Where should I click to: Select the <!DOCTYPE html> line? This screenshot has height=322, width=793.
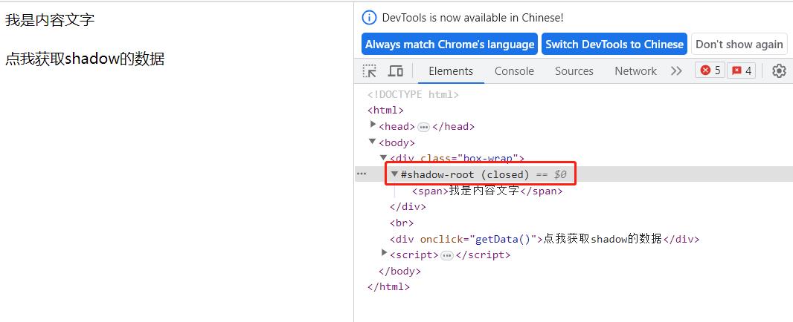pos(413,94)
